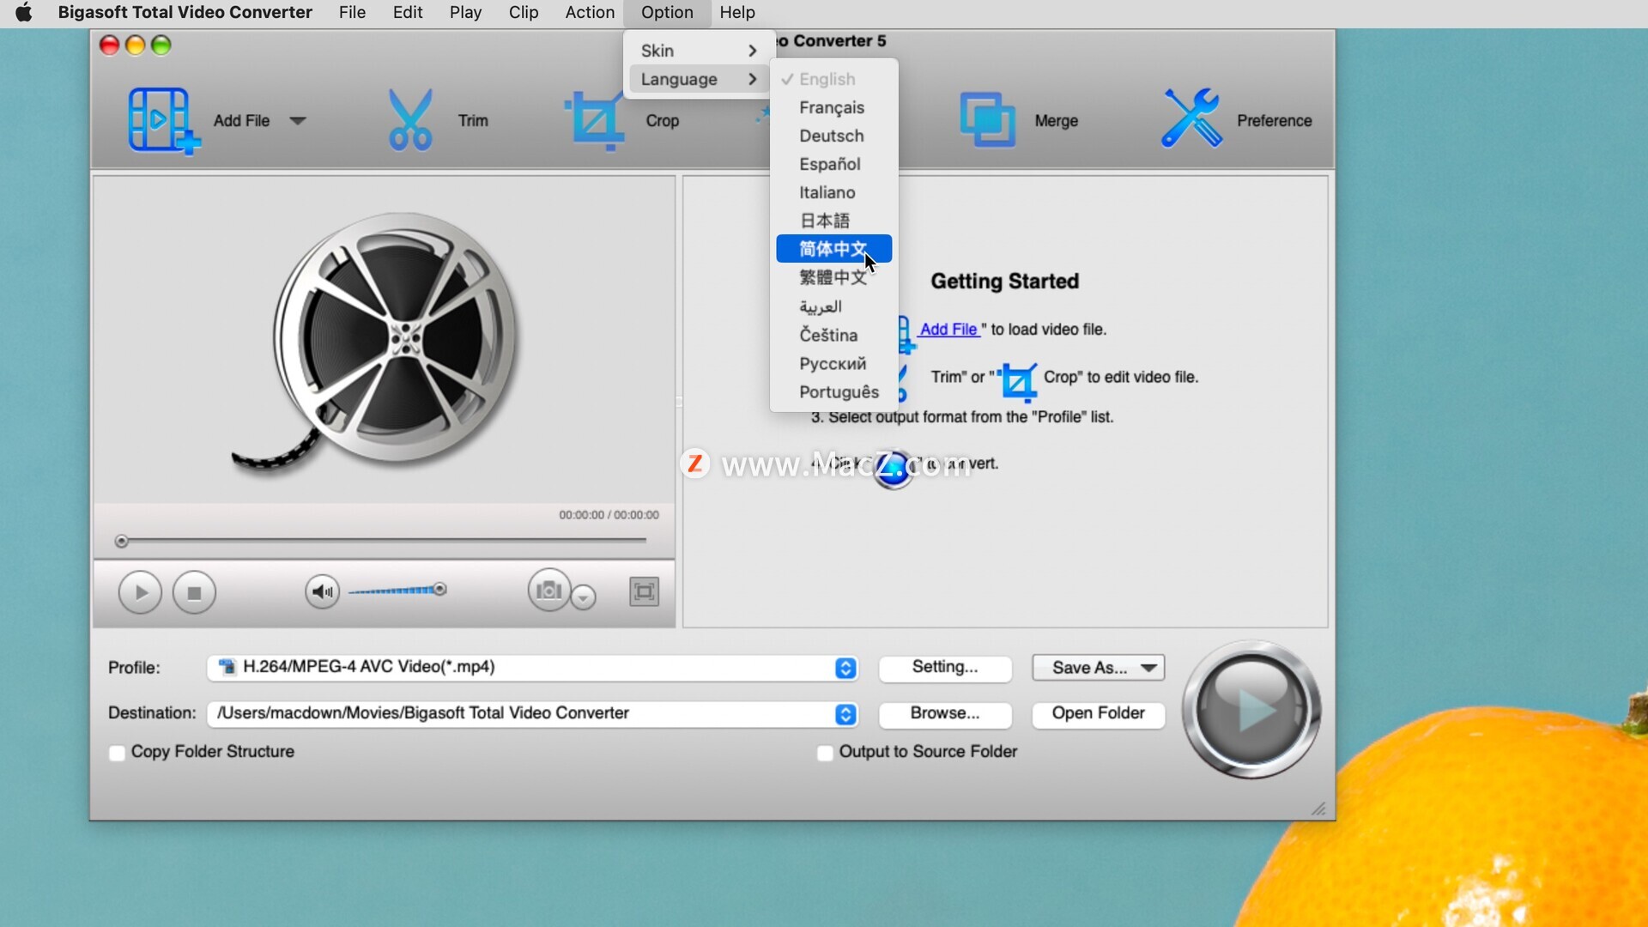Enable Copy Folder Structure checkbox
The height and width of the screenshot is (927, 1648).
117,753
